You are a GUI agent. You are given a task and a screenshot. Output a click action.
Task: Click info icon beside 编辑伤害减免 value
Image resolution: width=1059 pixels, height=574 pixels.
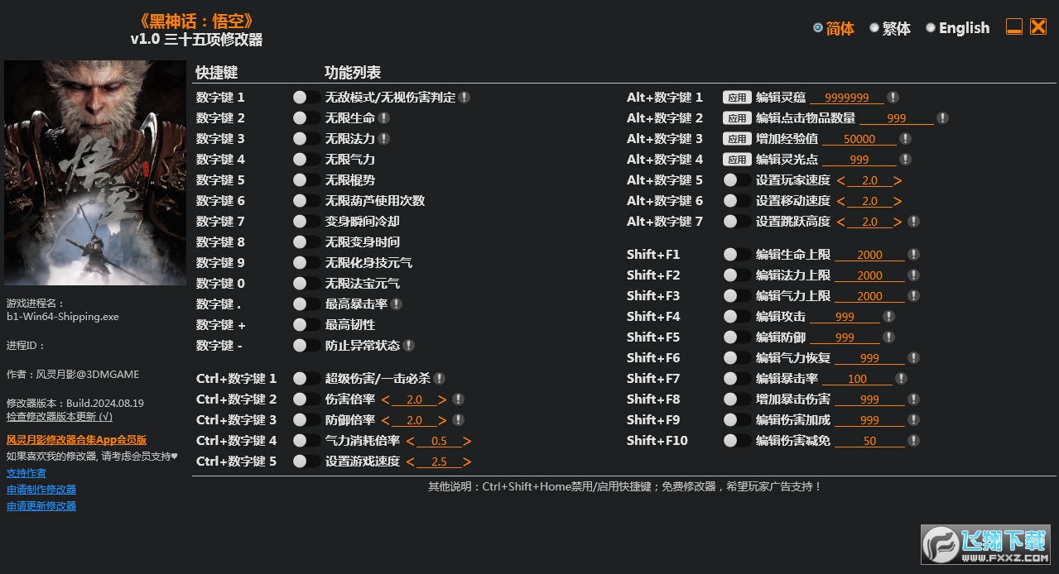(x=913, y=441)
